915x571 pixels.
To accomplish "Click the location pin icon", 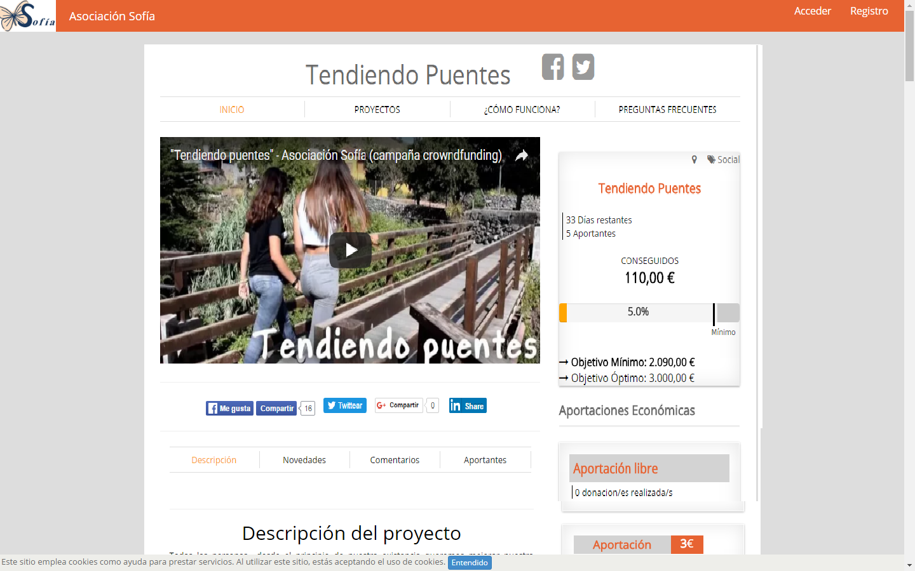I will 695,160.
